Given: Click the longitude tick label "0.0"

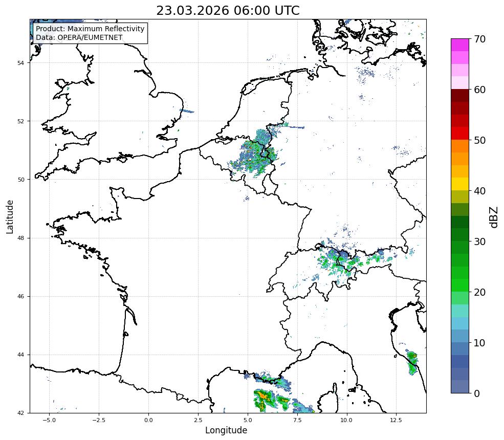Looking at the screenshot, I should click(x=148, y=420).
